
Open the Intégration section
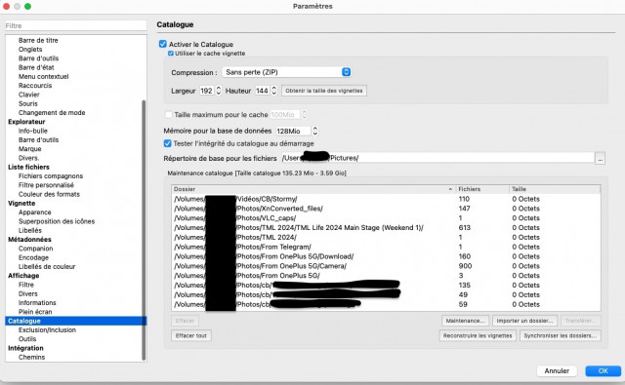[25, 348]
